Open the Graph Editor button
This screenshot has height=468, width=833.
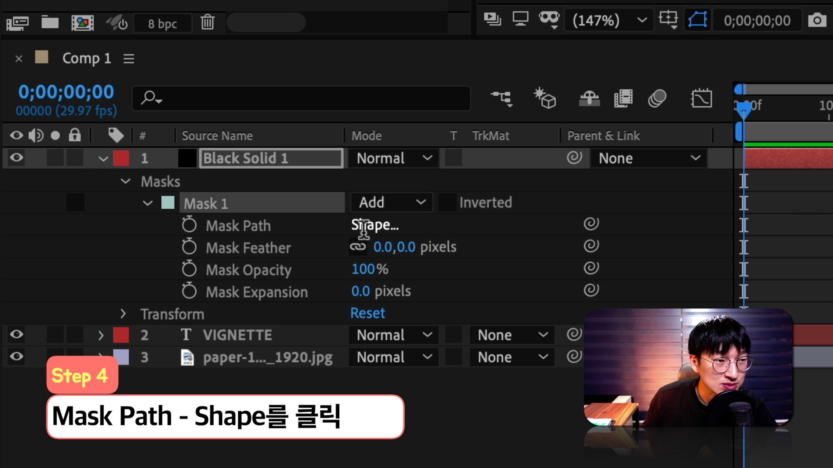[x=701, y=98]
